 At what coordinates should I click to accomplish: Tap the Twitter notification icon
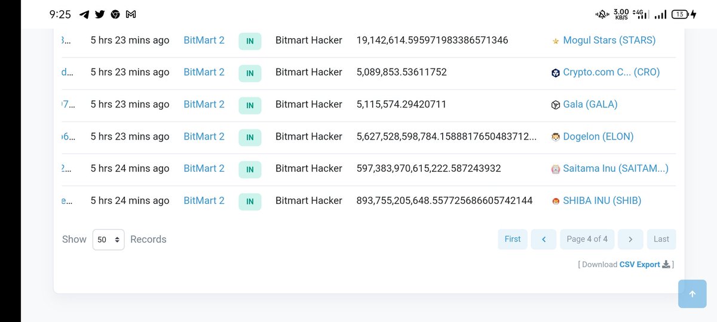[x=100, y=14]
